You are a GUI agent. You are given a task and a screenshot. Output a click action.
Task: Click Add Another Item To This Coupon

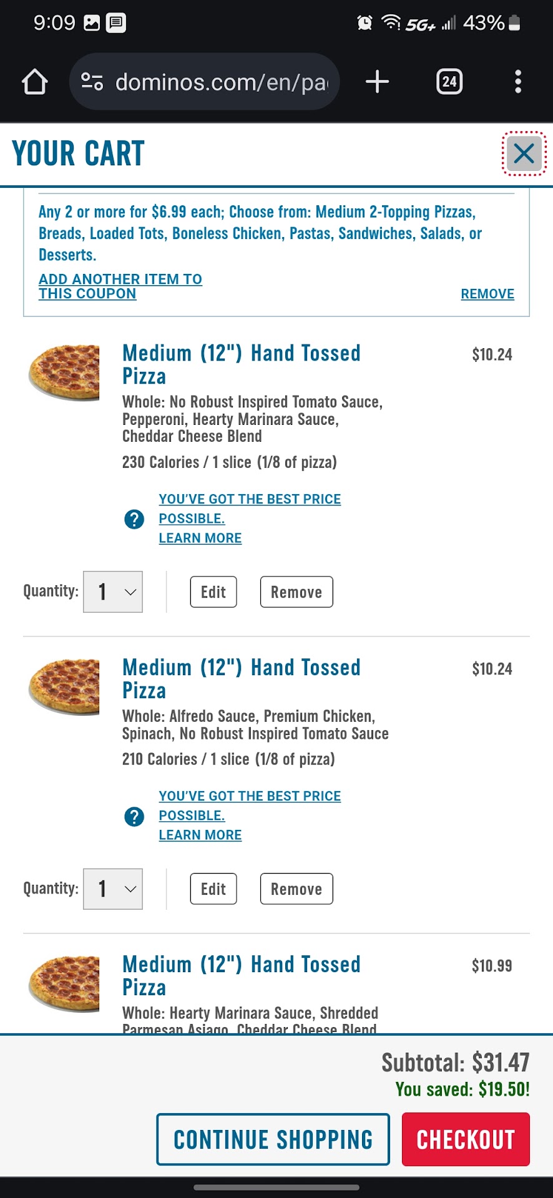coord(120,286)
